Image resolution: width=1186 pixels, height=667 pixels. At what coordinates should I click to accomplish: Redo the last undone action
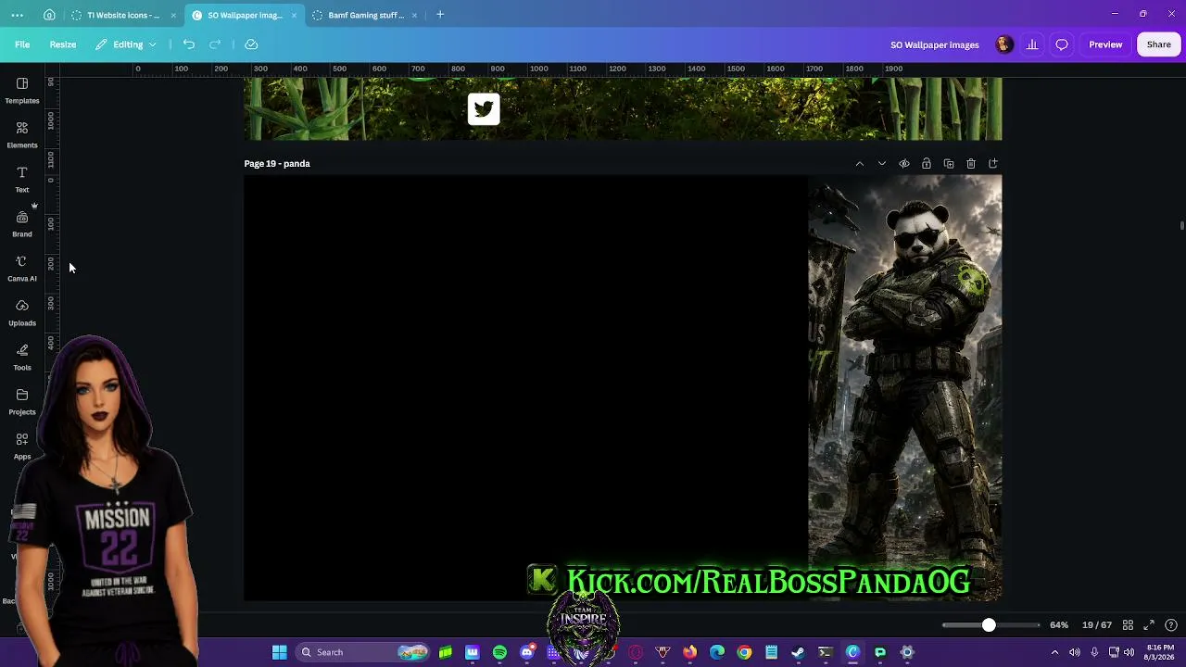(215, 44)
